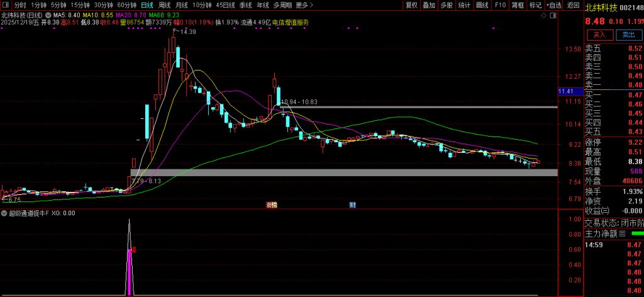The width and height of the screenshot is (644, 297).
Task: Toggle 叠加 overlay mode
Action: point(429,5)
